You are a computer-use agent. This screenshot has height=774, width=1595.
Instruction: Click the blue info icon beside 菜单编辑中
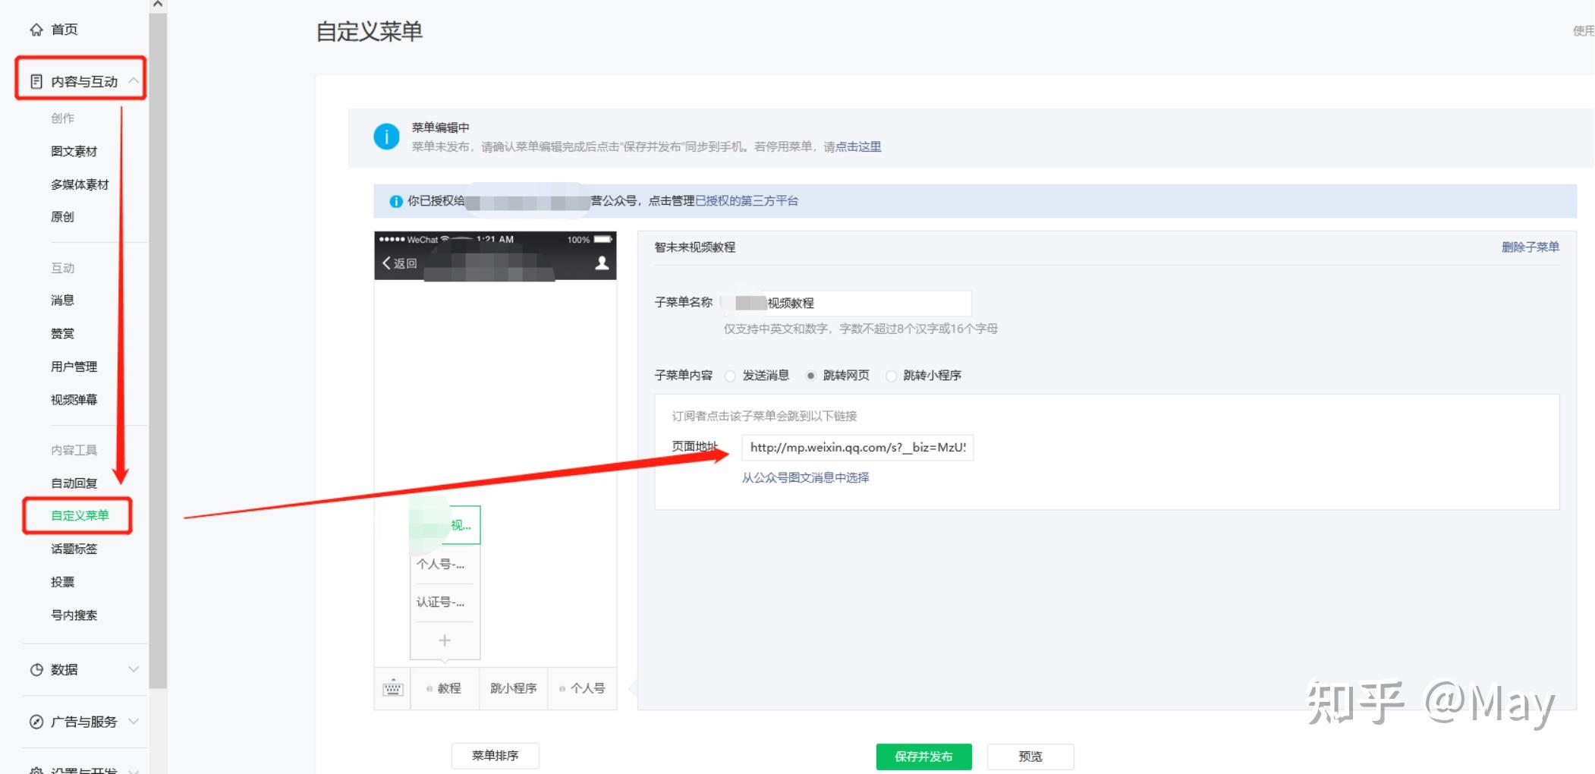coord(386,137)
